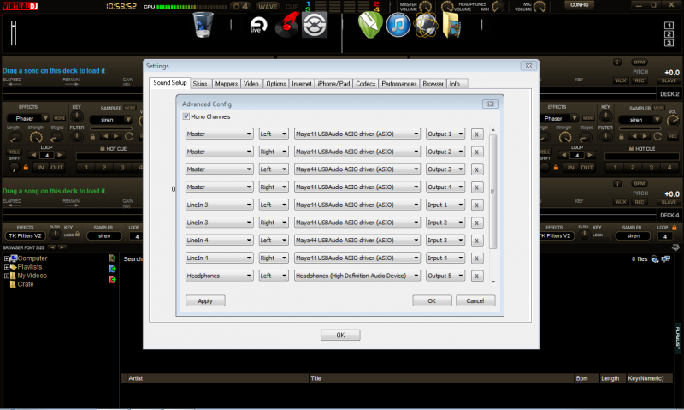The image size is (684, 410).
Task: Remove the LineIn 3 Left Input 1 row
Action: [477, 205]
